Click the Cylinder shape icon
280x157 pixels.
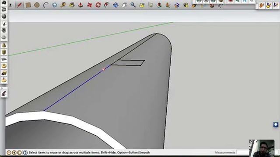(4, 52)
